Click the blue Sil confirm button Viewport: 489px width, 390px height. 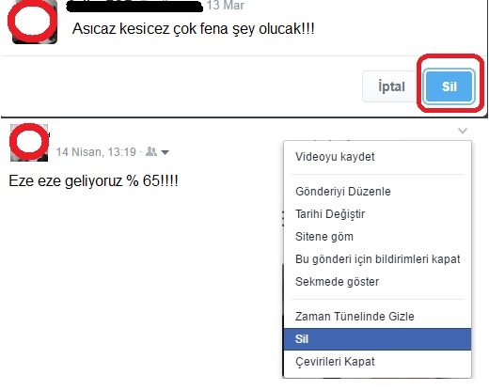[x=449, y=86]
